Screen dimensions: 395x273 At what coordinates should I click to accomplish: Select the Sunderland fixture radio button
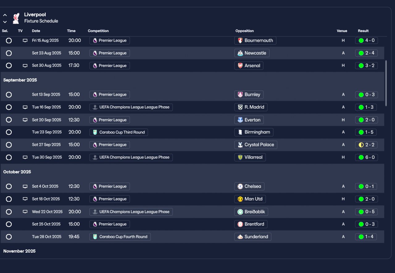pos(9,237)
